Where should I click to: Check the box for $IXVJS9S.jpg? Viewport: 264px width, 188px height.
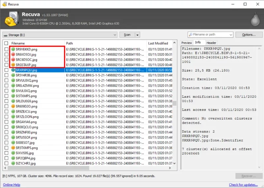6,153
